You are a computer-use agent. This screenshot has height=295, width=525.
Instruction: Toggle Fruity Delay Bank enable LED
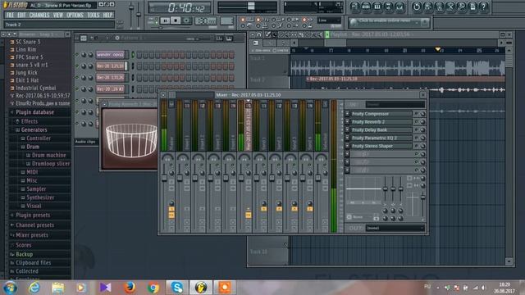click(x=416, y=129)
